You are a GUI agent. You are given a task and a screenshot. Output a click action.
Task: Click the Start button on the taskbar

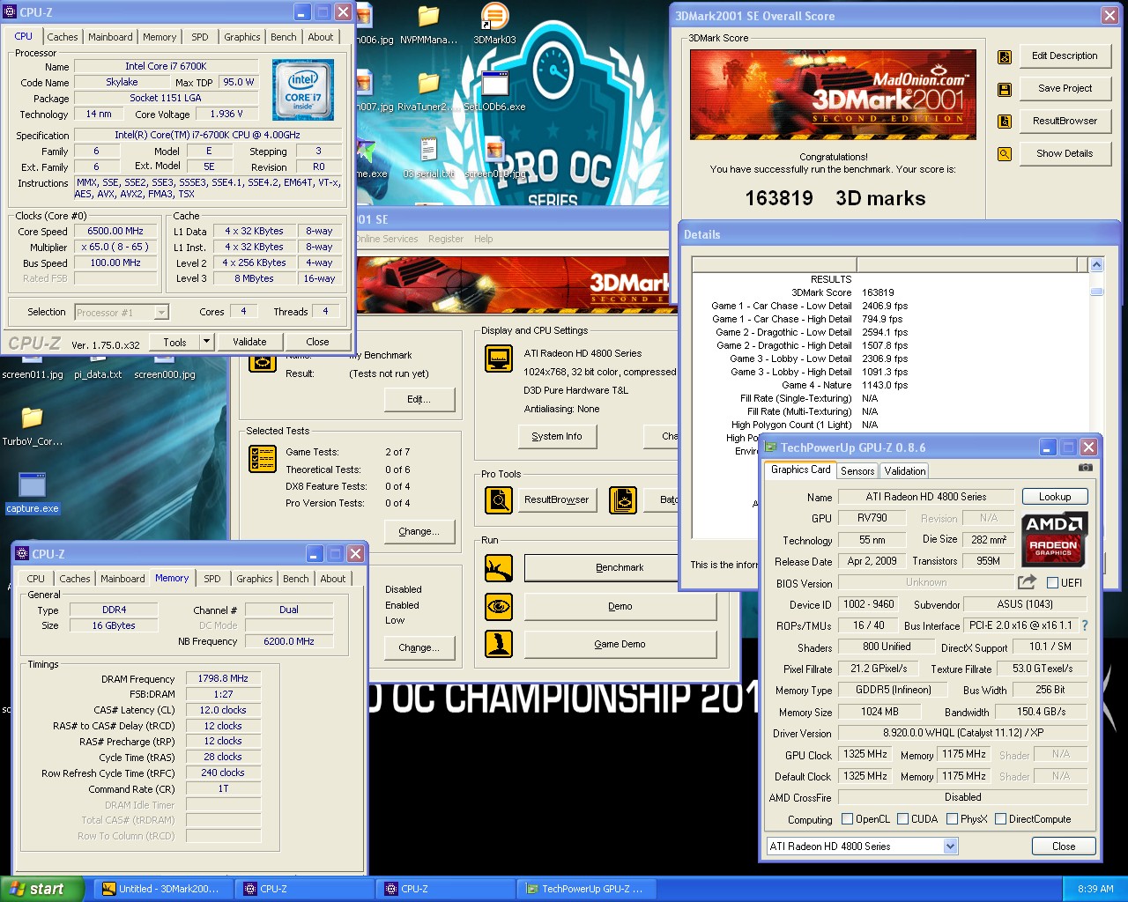click(41, 889)
